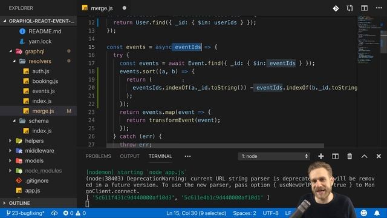
Task: Select the TERMINAL tab
Action: tap(160, 156)
